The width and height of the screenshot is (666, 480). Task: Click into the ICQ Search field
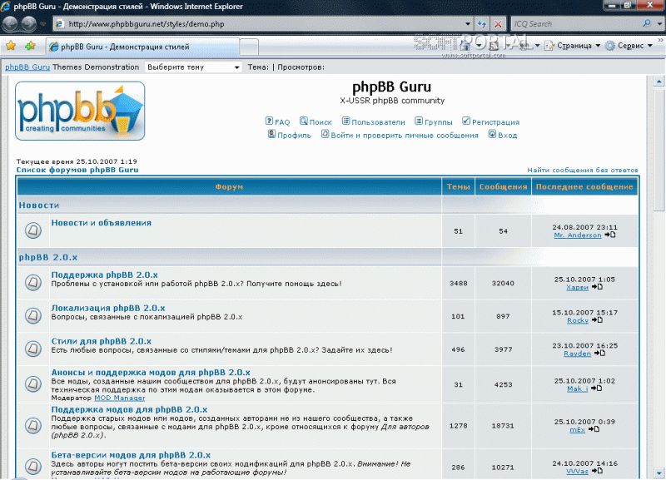point(576,24)
